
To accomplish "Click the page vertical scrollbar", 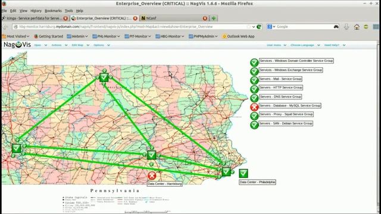I will click(x=379, y=127).
